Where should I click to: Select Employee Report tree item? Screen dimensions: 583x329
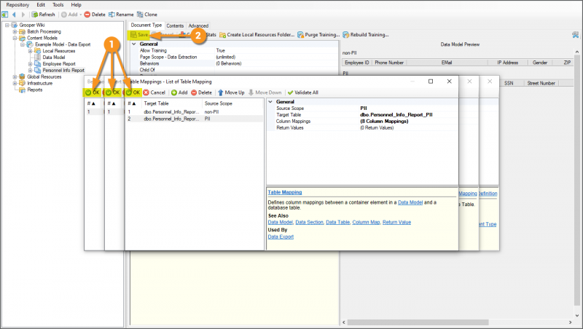[59, 64]
